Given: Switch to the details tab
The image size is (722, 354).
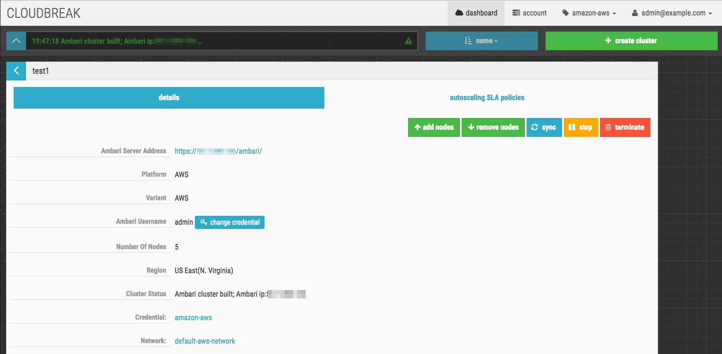Looking at the screenshot, I should [x=169, y=98].
